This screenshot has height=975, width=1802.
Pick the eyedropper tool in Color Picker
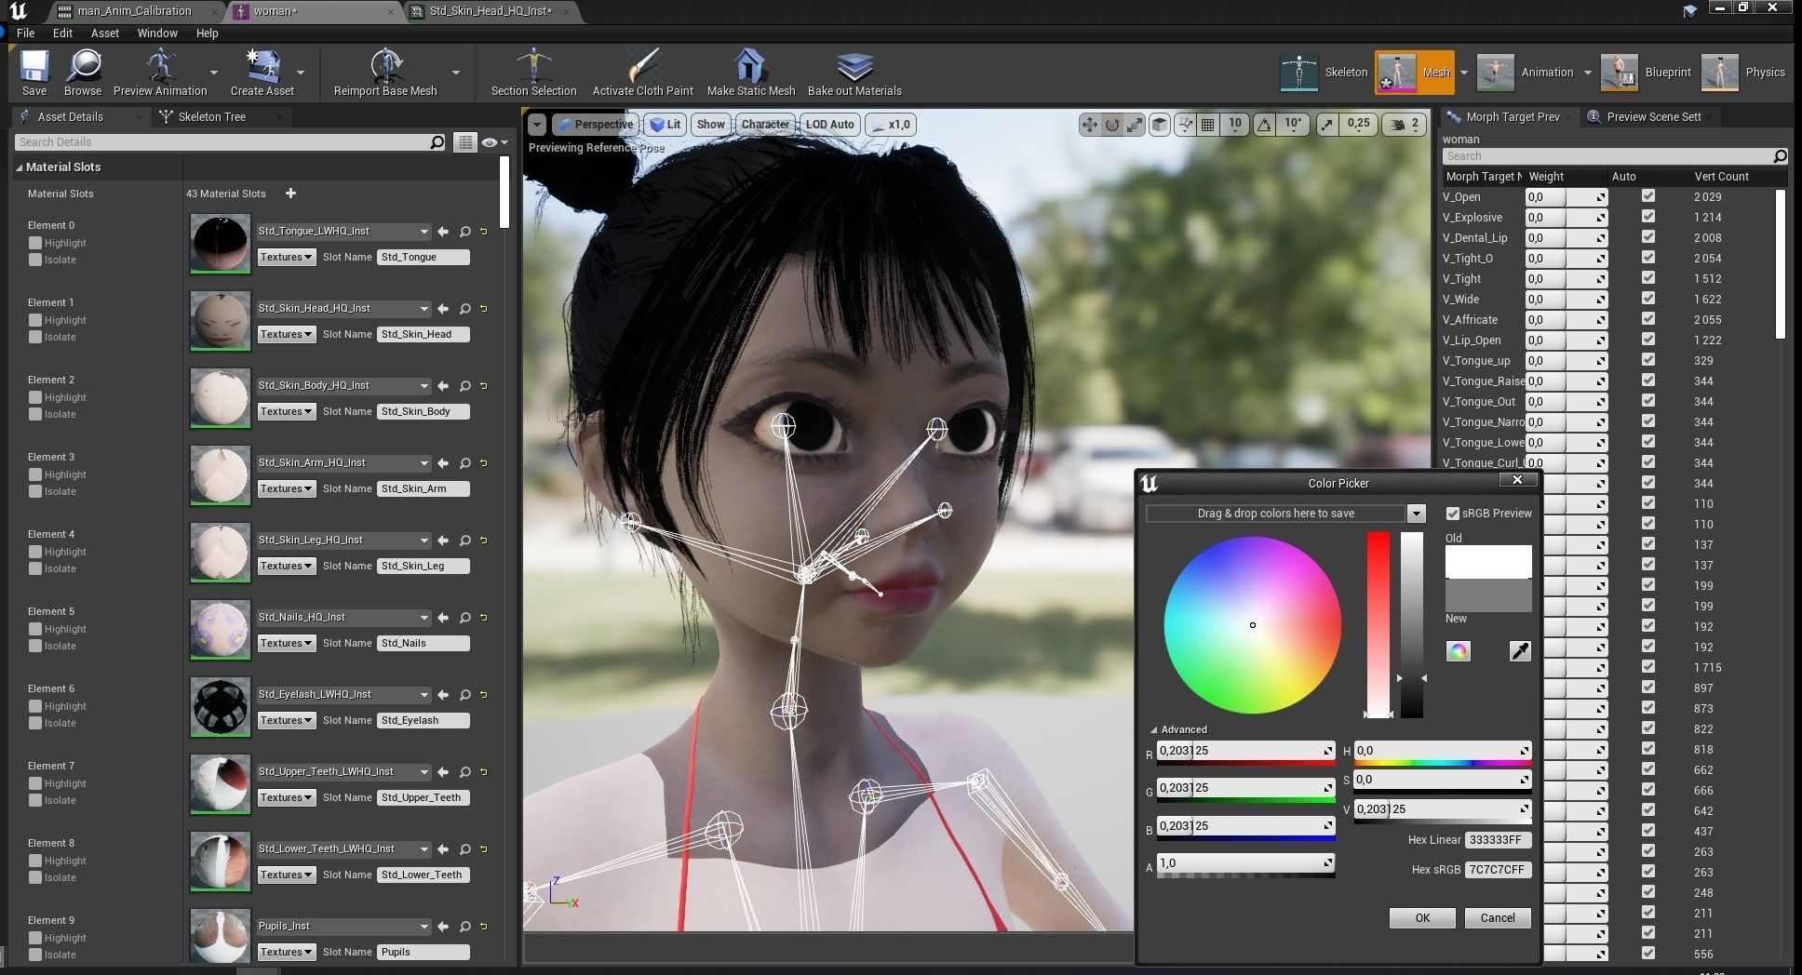tap(1519, 651)
